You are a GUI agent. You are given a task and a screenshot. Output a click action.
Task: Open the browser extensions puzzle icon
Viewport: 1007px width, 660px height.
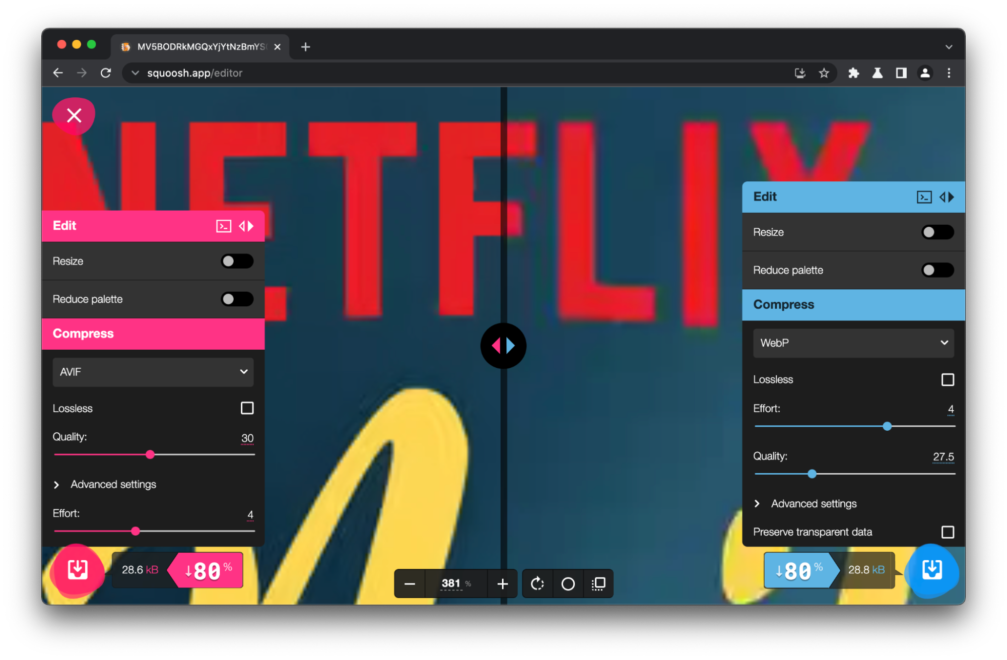click(853, 73)
